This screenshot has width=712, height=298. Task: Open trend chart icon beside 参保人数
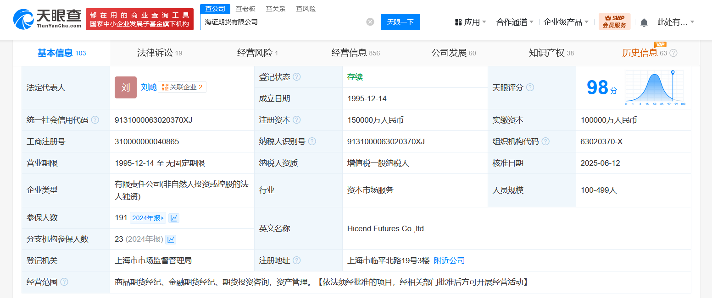coord(174,218)
